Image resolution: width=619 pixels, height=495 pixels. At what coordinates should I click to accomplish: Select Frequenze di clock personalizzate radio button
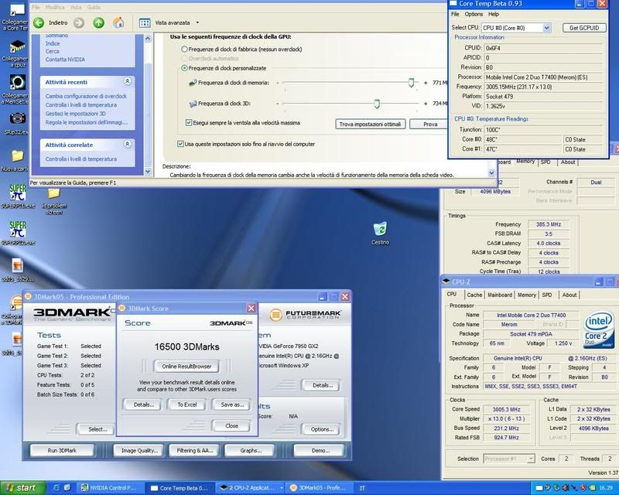coord(184,68)
